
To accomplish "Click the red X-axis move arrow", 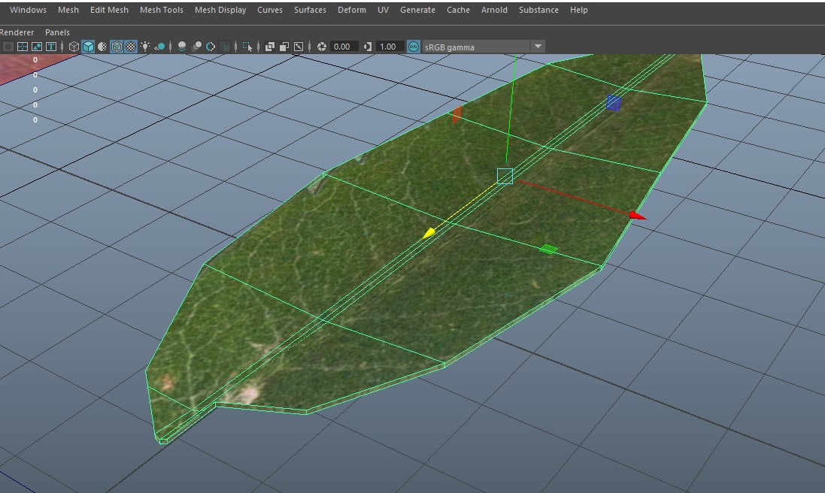I will [x=638, y=216].
